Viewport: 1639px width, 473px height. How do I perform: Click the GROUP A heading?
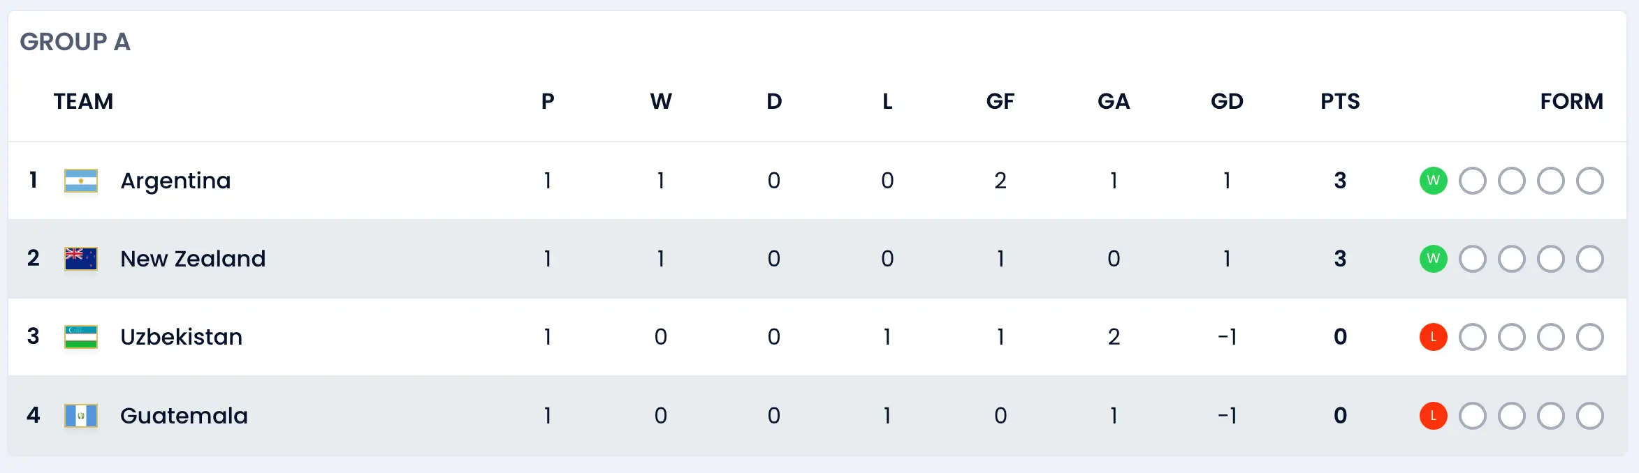coord(75,42)
